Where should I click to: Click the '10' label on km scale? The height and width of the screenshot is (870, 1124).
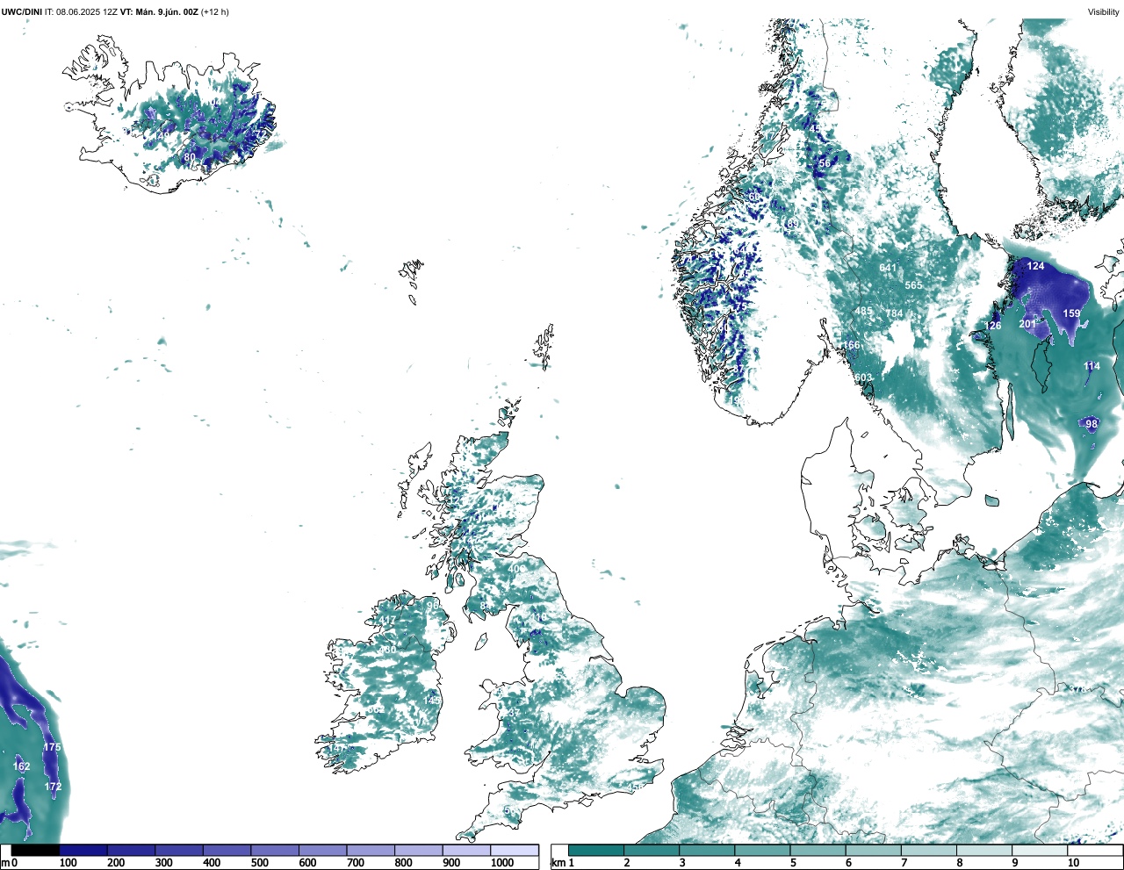click(1073, 863)
